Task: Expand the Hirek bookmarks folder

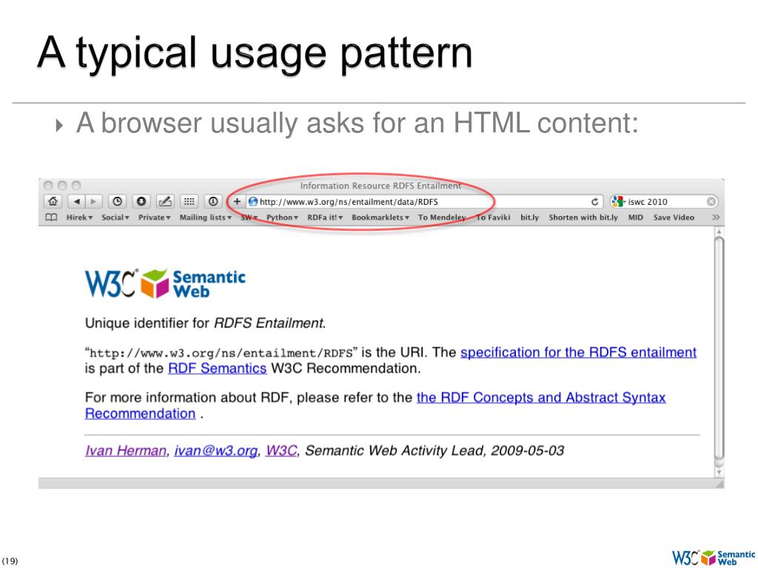Action: click(79, 217)
